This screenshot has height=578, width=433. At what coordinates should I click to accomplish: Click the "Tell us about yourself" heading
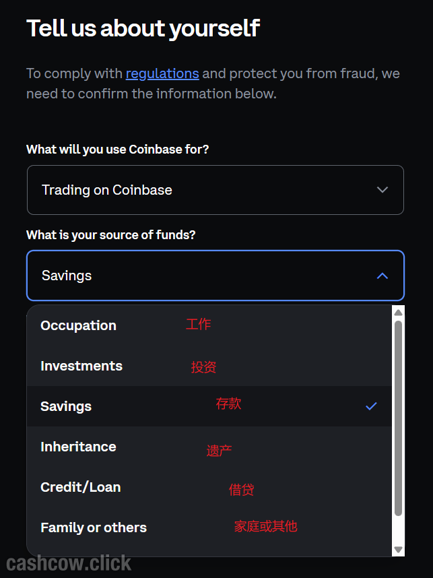pos(143,28)
